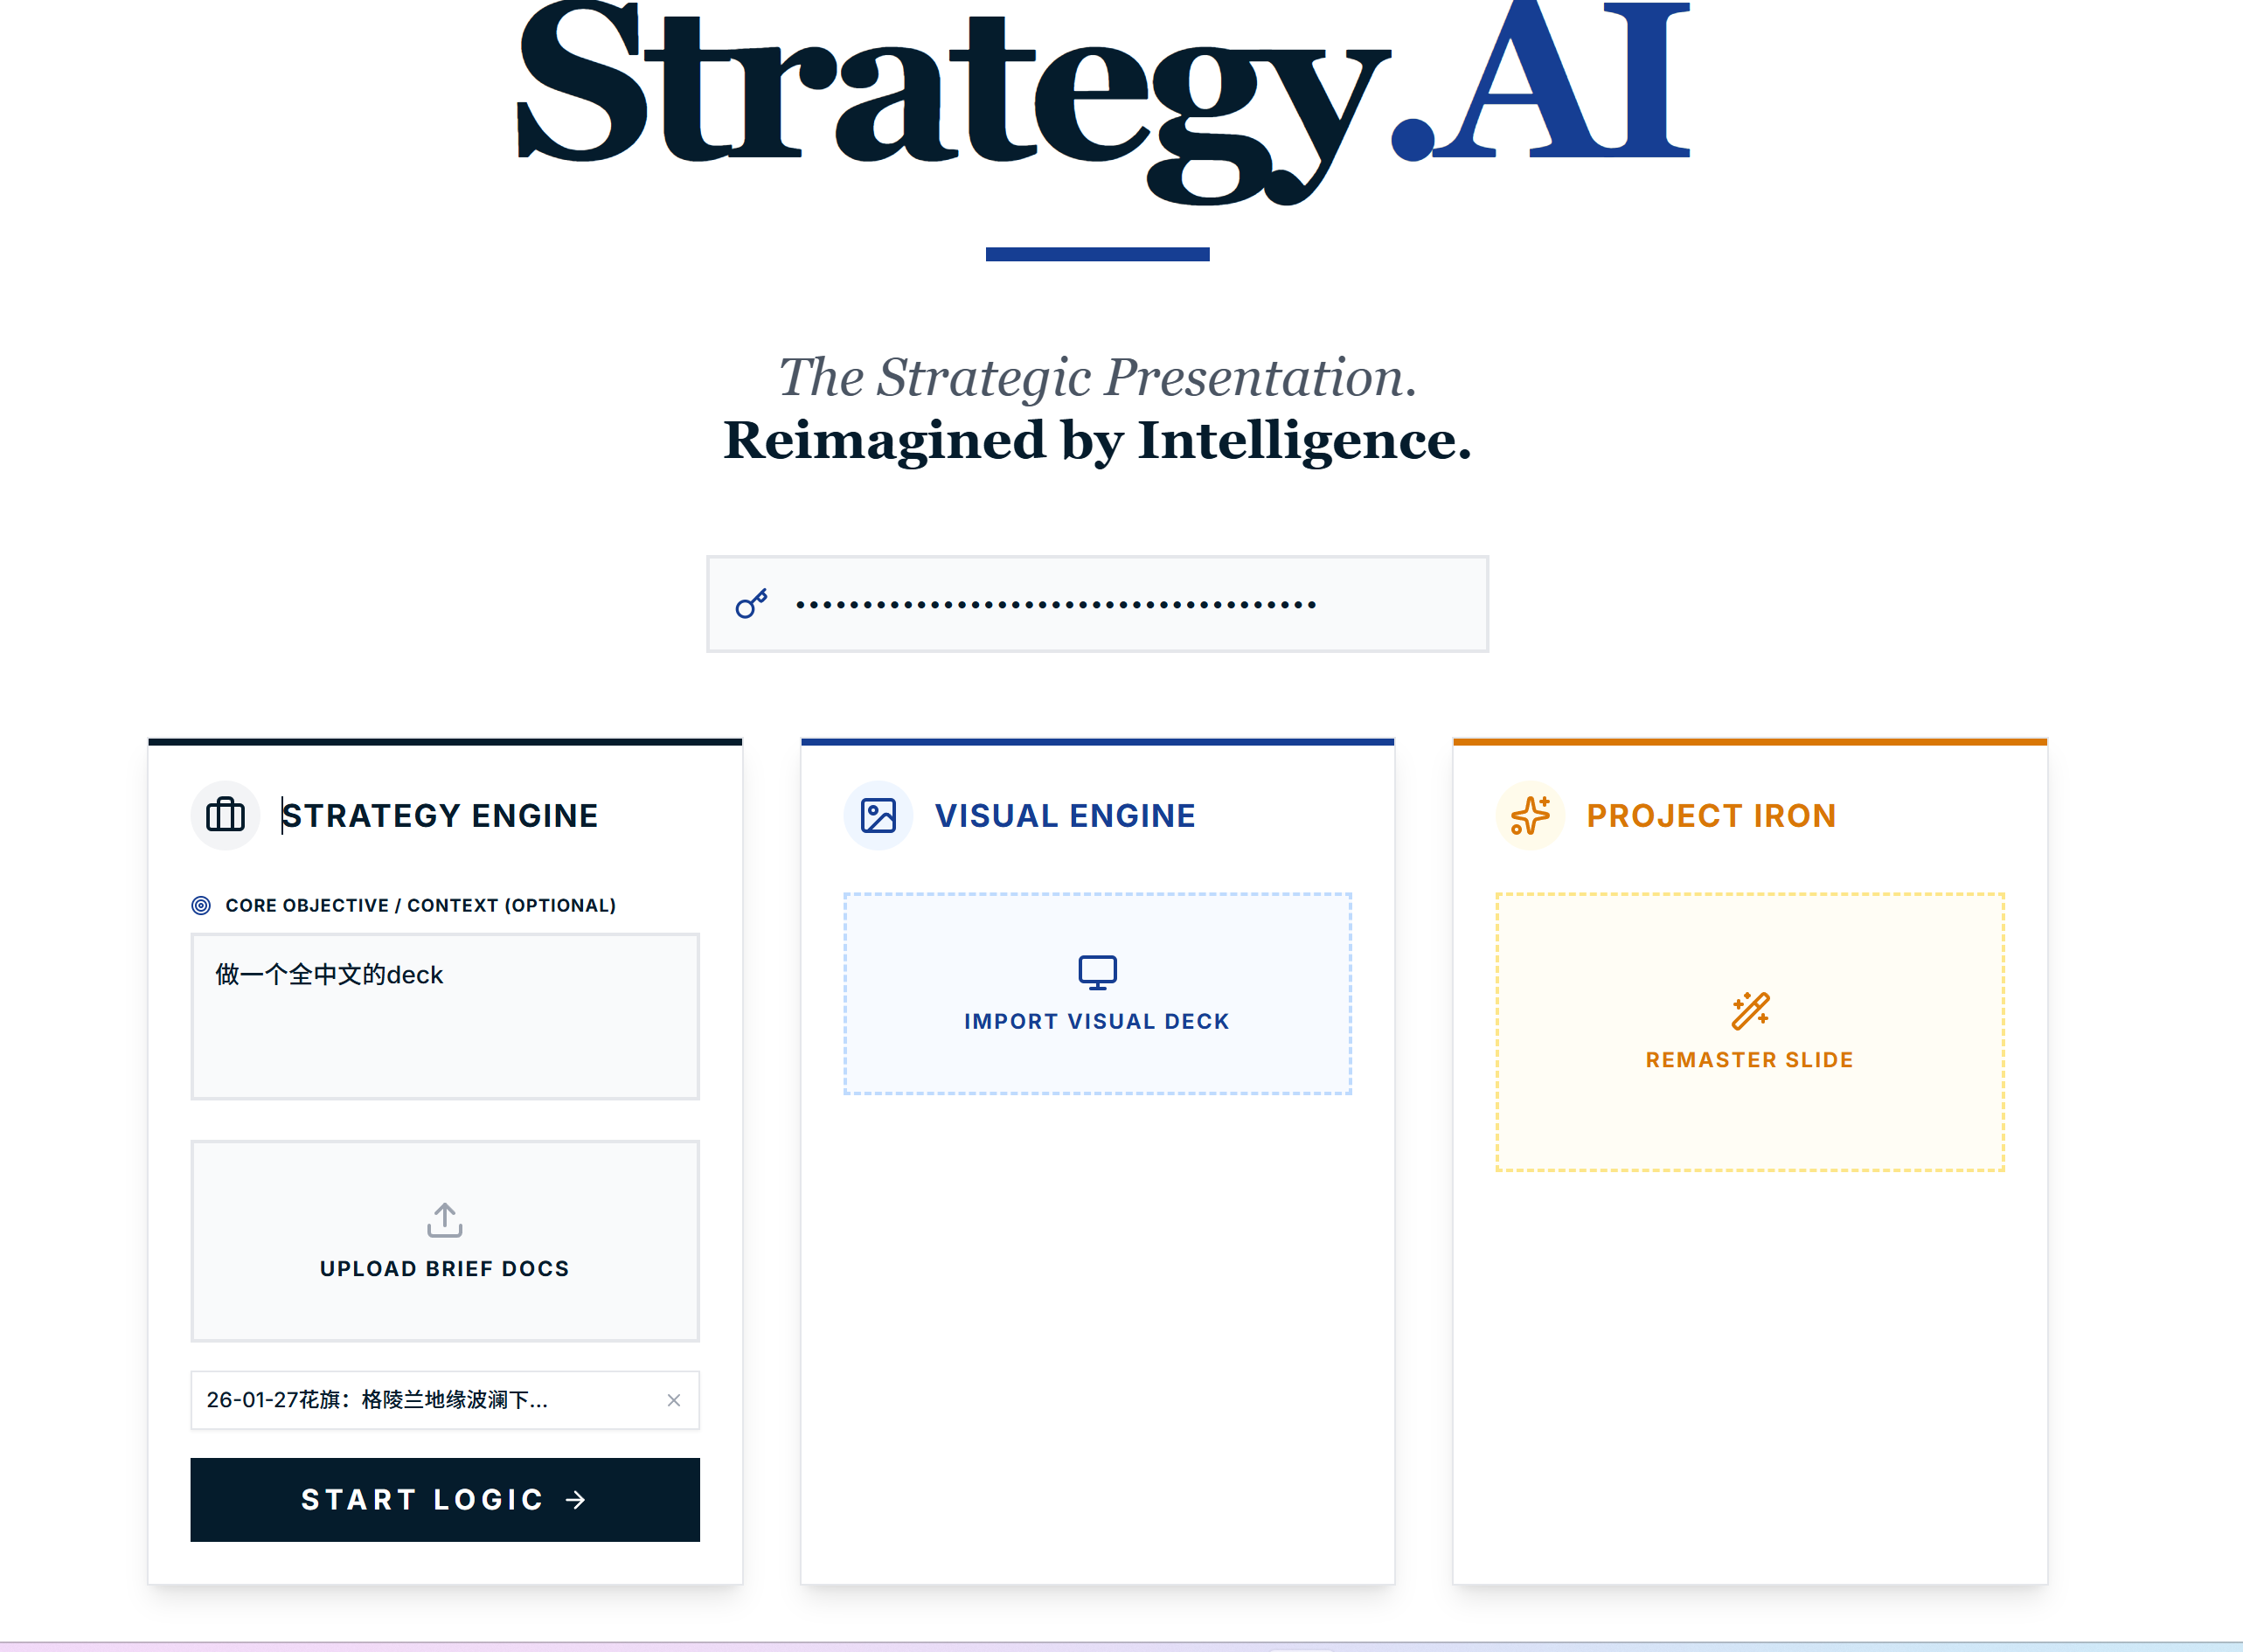This screenshot has width=2243, height=1652.
Task: Click the target icon beside Core Objective
Action: click(x=201, y=905)
